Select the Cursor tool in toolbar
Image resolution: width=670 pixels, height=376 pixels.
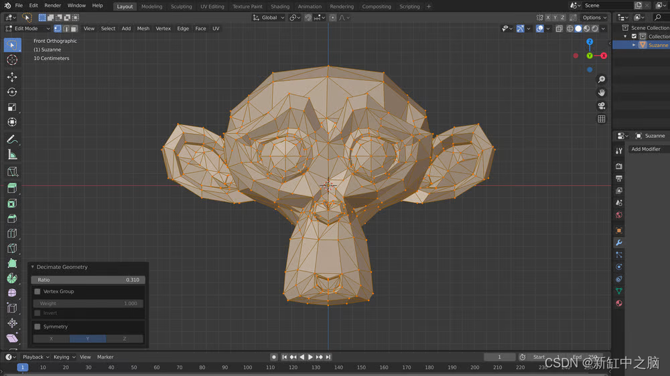12,60
